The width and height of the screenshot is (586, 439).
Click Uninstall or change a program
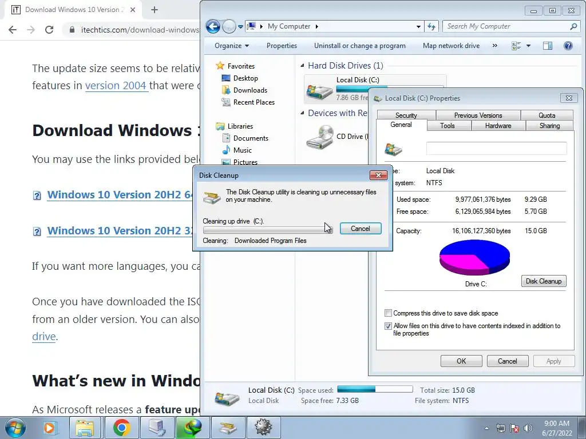359,46
